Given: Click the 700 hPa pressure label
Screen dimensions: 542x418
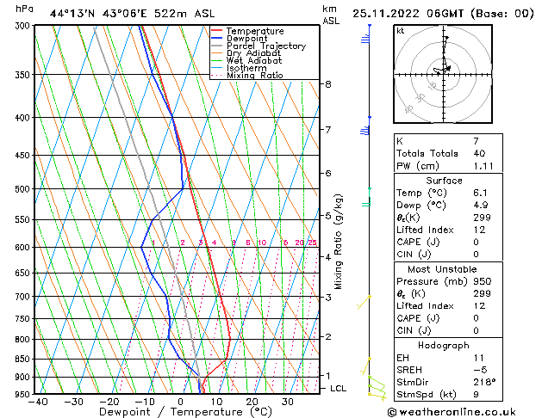Looking at the screenshot, I should [x=24, y=297].
